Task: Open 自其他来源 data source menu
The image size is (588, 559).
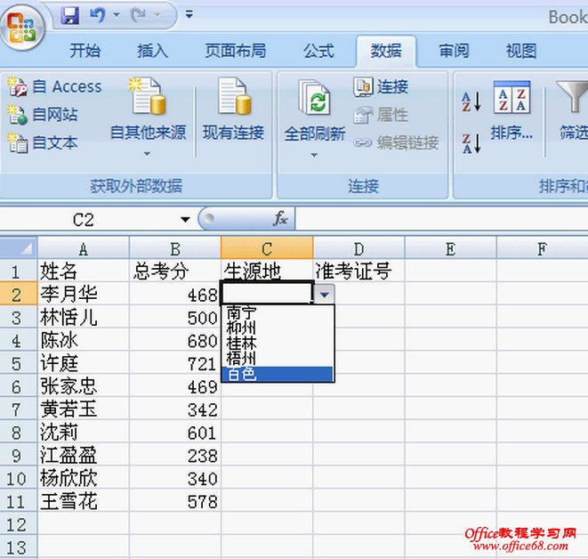Action: click(x=148, y=117)
